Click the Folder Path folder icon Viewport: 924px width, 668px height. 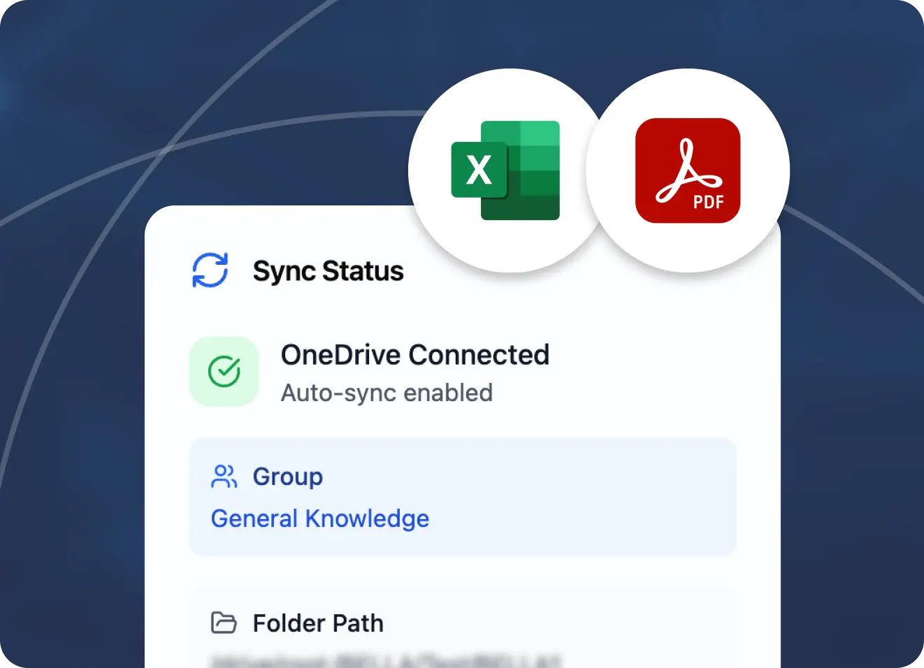point(224,622)
